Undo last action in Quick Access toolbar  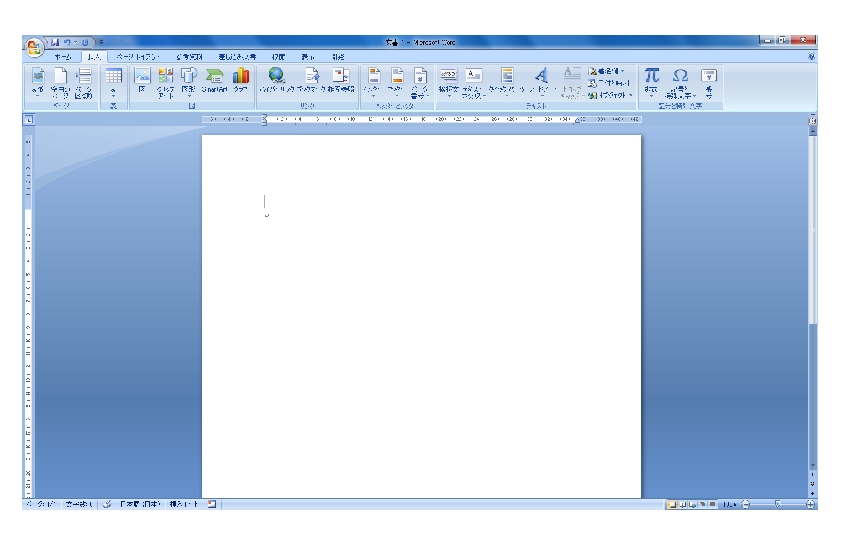[x=67, y=42]
